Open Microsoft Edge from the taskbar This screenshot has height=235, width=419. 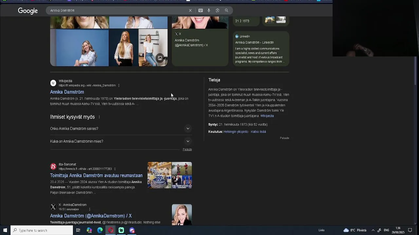tap(100, 230)
